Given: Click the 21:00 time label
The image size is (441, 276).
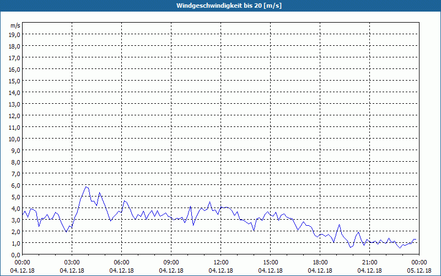Looking at the screenshot, I should click(x=369, y=263).
